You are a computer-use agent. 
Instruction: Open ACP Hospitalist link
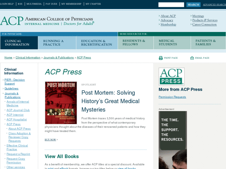pyautogui.click(x=16, y=119)
